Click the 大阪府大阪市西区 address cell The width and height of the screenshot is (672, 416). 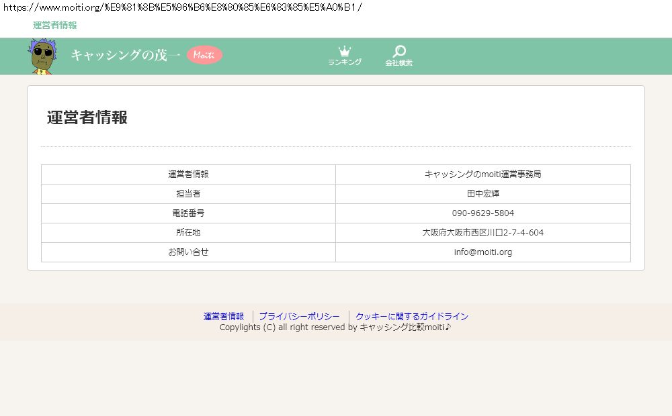coord(482,233)
